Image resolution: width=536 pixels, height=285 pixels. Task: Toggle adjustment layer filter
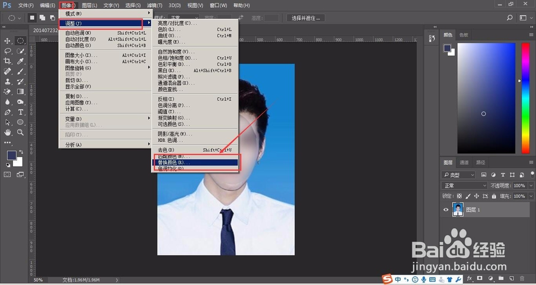click(x=493, y=175)
